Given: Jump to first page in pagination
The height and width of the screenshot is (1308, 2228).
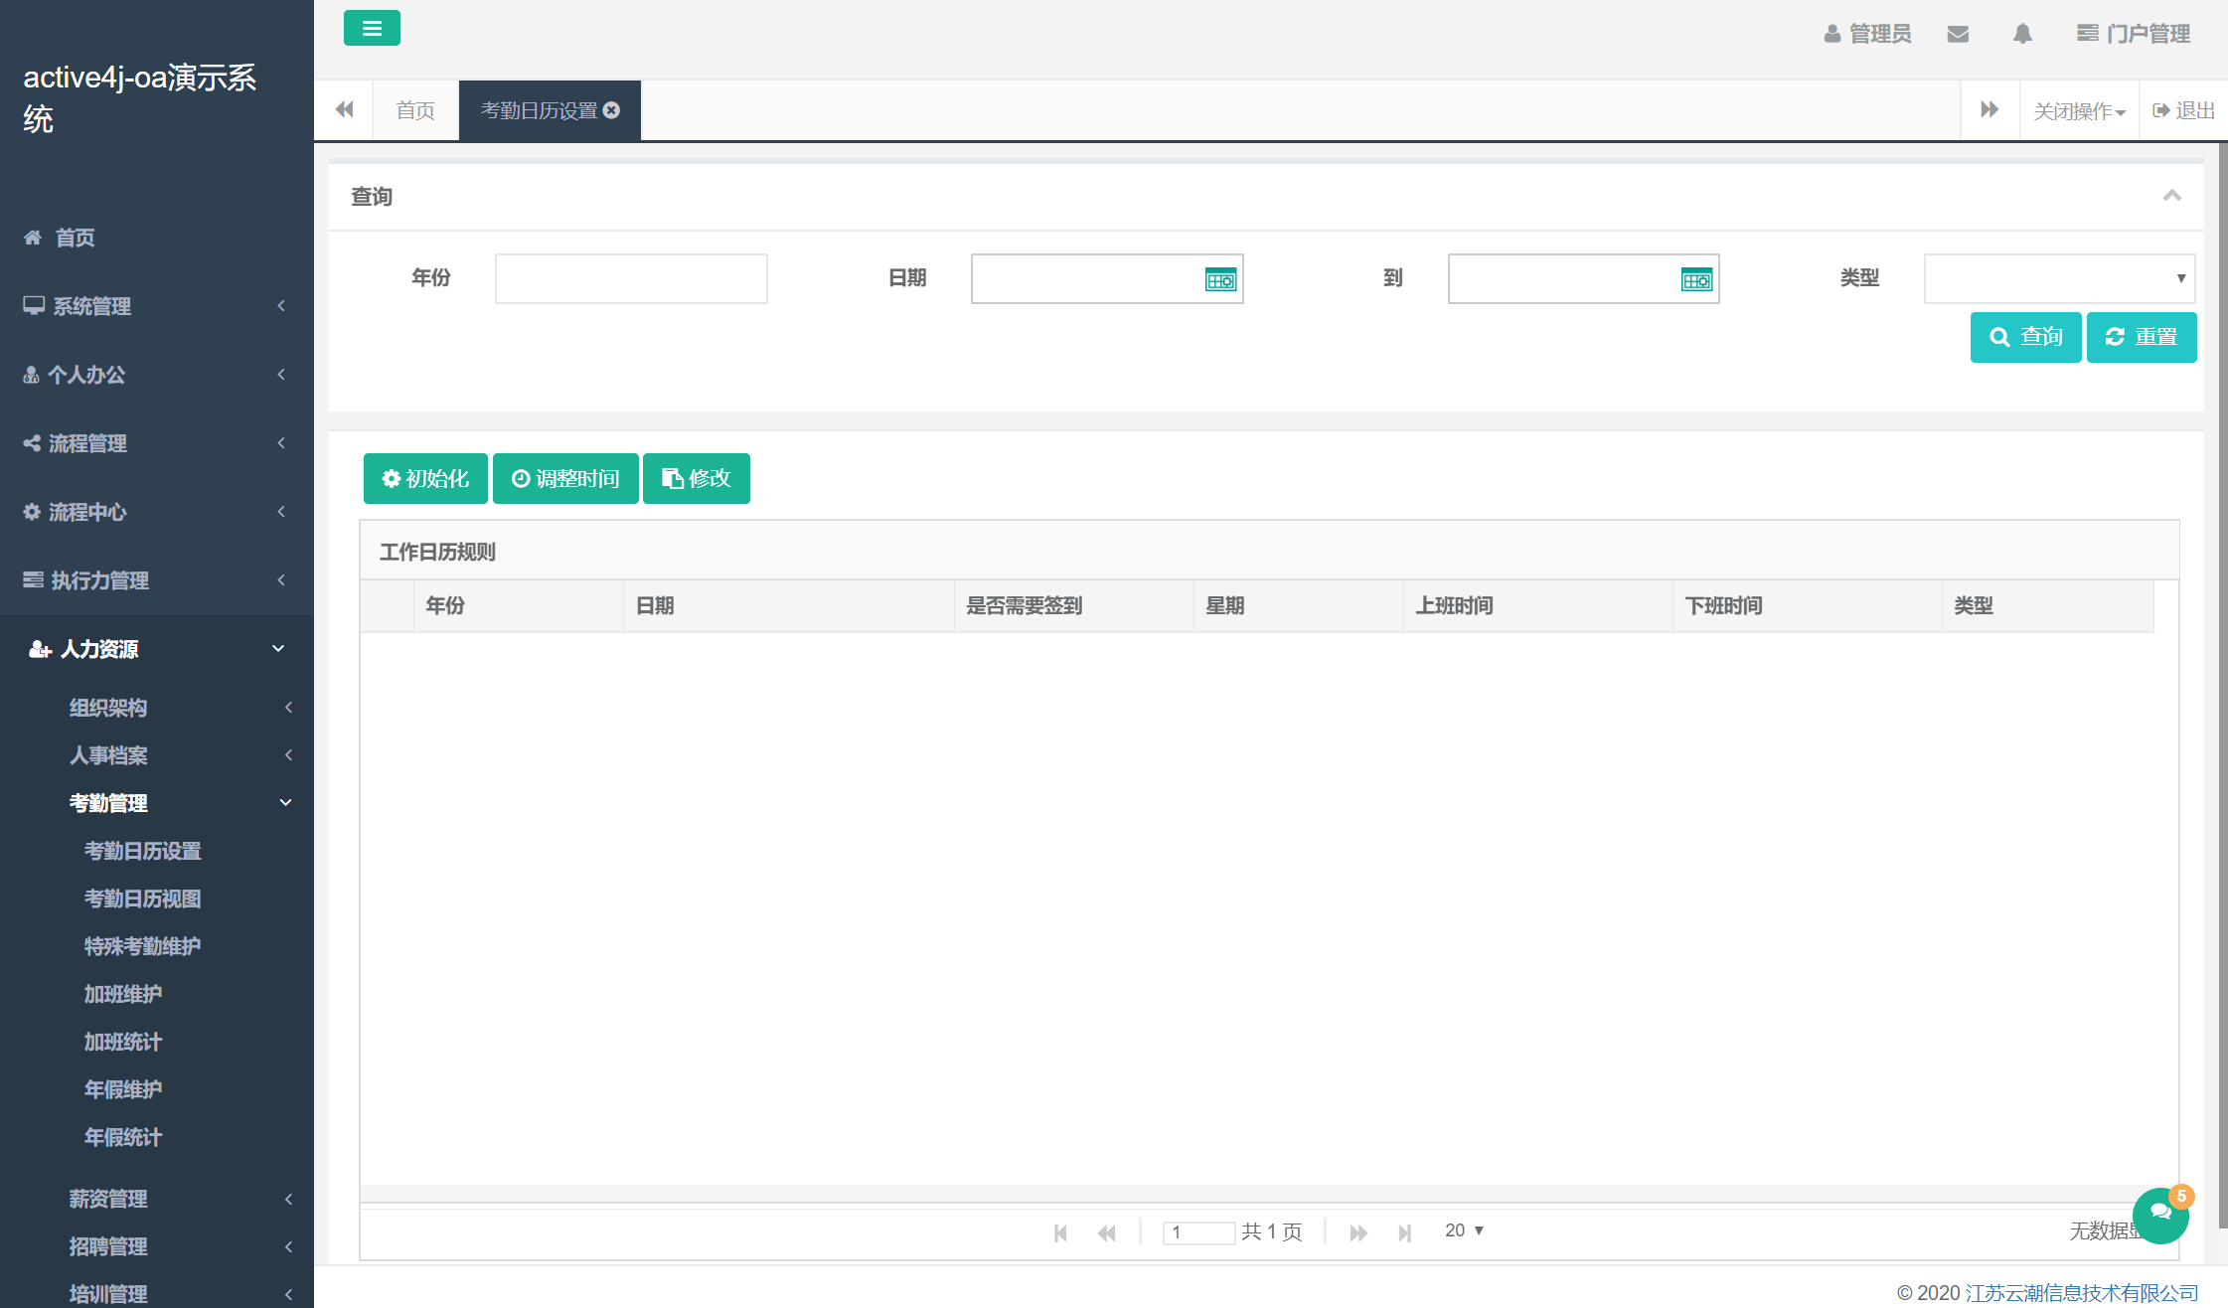Looking at the screenshot, I should 1060,1231.
